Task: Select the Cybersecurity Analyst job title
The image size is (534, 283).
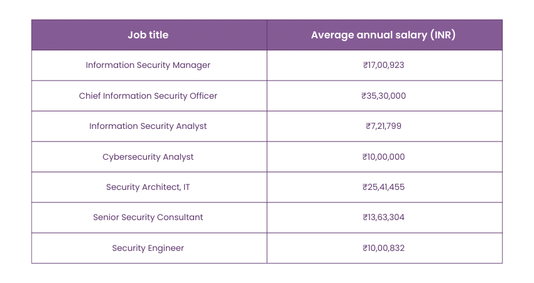Action: click(148, 157)
